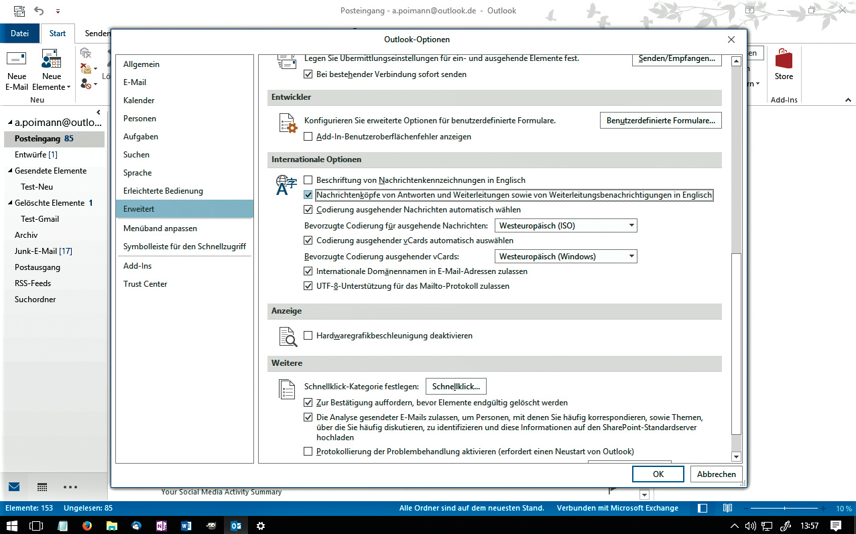Open Word from taskbar

pyautogui.click(x=186, y=526)
